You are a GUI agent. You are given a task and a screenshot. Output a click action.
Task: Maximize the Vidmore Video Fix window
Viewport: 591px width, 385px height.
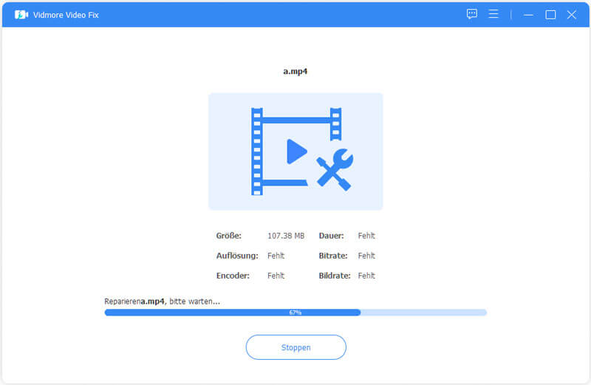point(550,15)
